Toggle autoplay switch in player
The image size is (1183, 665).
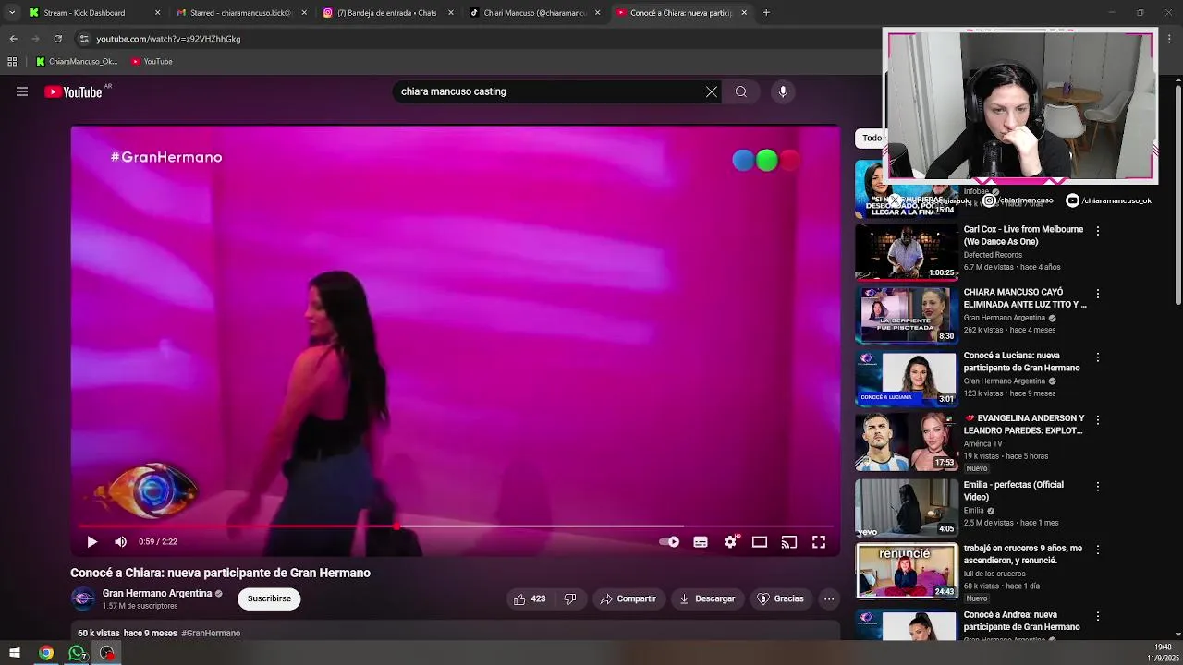(x=669, y=542)
